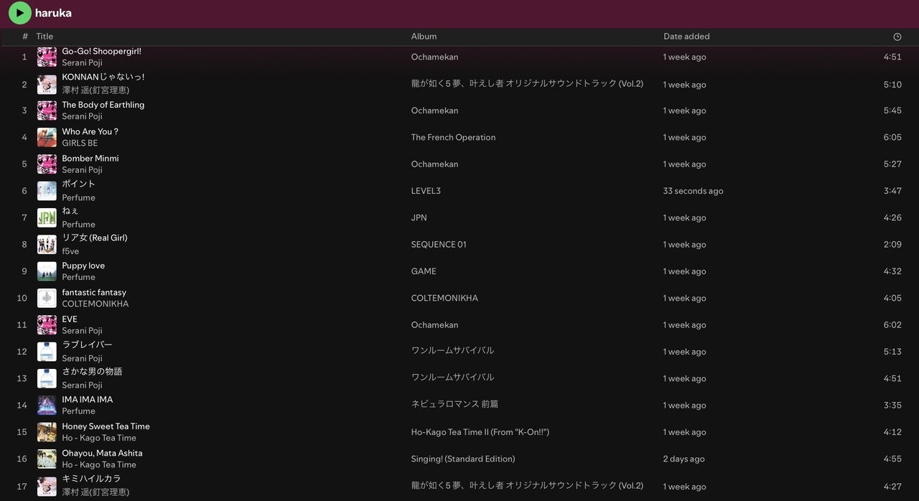Sort by the Album column header
Image resolution: width=919 pixels, height=501 pixels.
tap(424, 37)
